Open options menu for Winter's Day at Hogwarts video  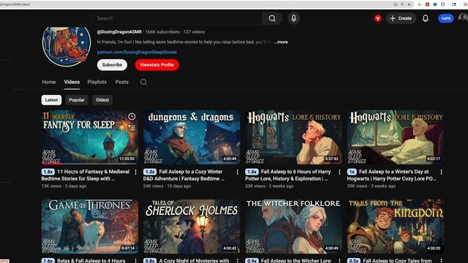(x=441, y=172)
